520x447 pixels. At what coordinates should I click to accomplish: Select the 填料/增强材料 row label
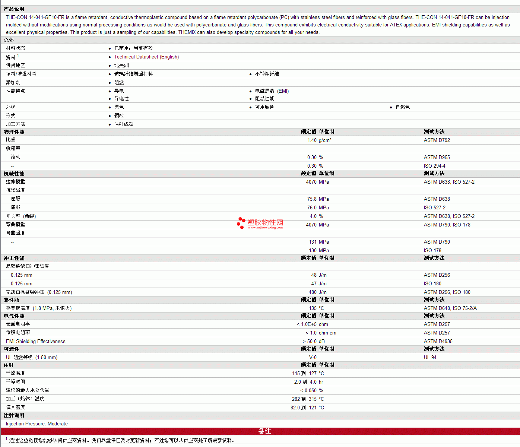(x=21, y=74)
